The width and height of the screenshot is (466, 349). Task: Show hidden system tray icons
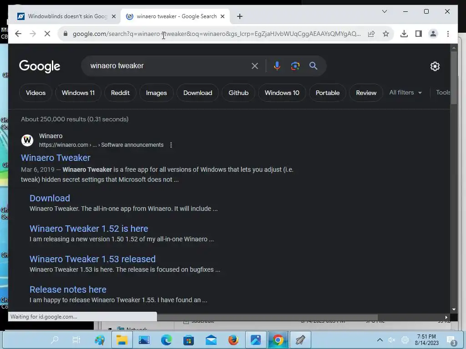[380, 340]
